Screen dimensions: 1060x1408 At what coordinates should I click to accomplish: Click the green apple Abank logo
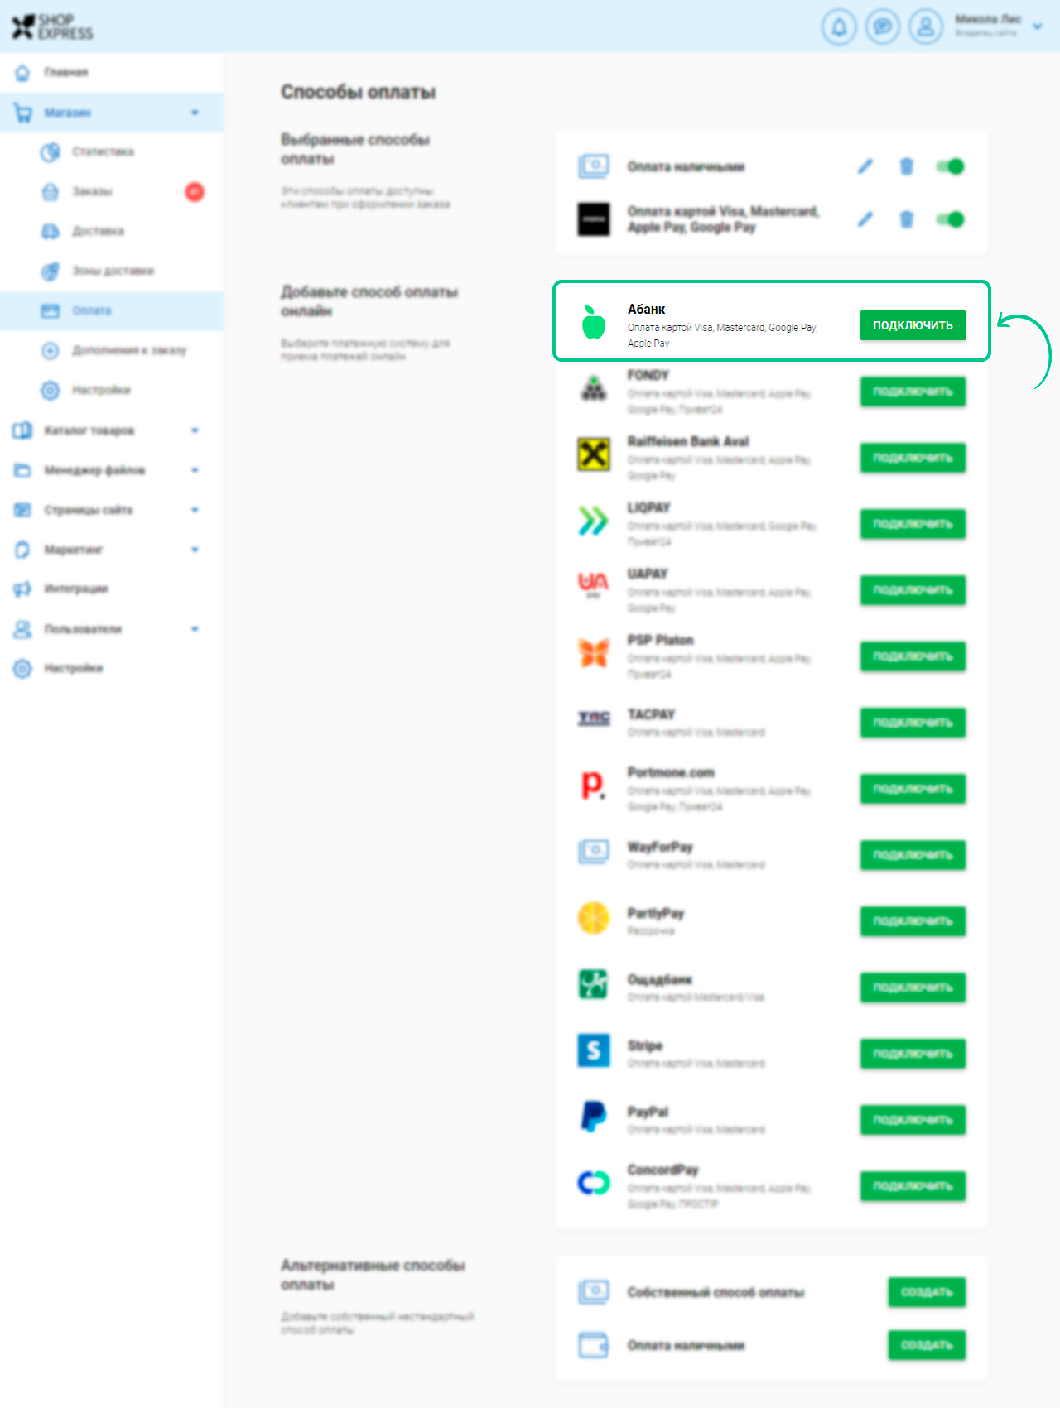[x=594, y=323]
